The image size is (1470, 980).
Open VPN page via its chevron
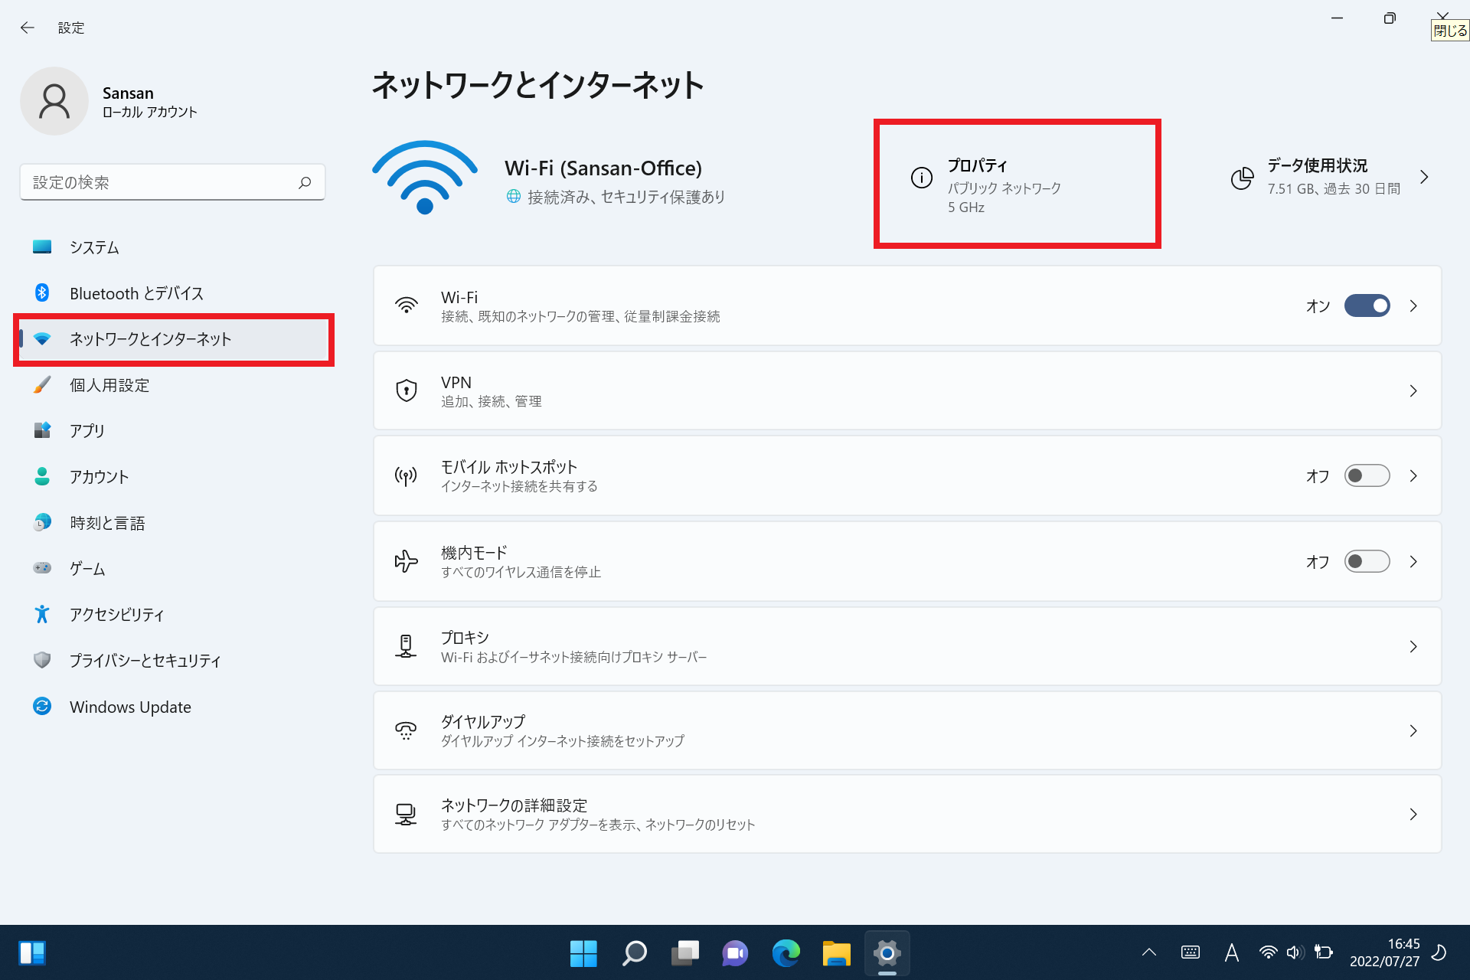(1413, 390)
